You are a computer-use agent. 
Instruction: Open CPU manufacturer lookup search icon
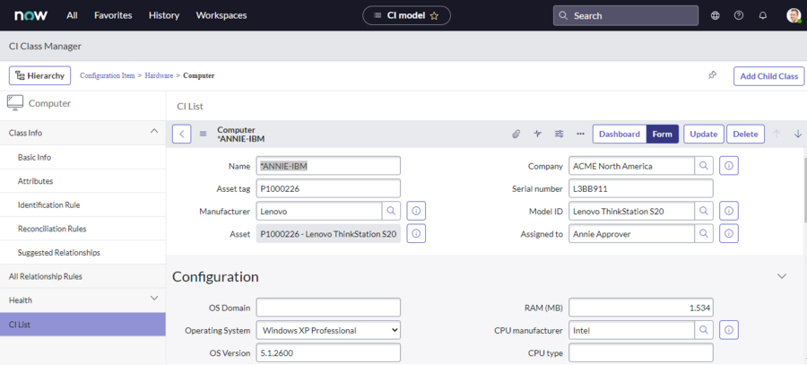(704, 330)
